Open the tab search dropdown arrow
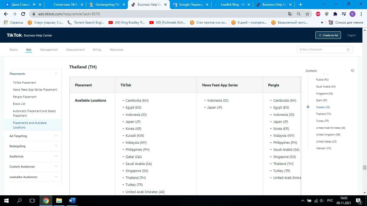 pyautogui.click(x=323, y=4)
